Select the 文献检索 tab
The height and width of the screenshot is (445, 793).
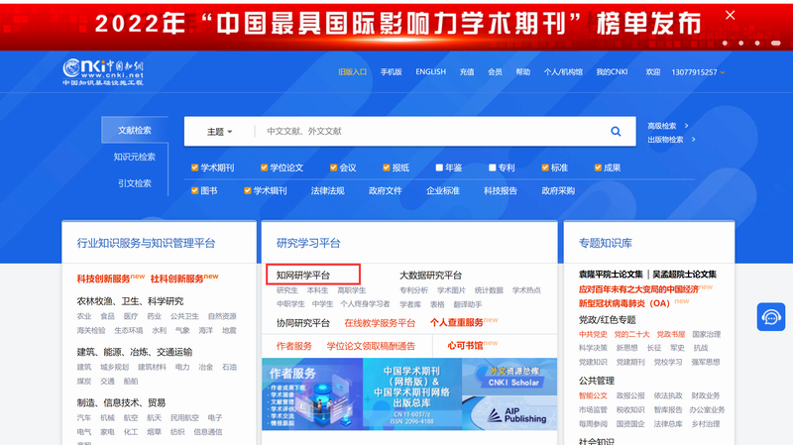(135, 130)
